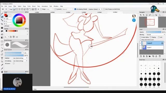Toggle Anti-aliasing (Global) checkbox
The image size is (166, 93).
click(75, 9)
